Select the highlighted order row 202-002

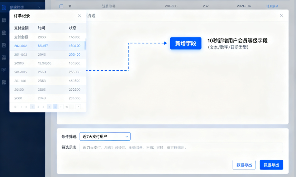click(x=48, y=46)
